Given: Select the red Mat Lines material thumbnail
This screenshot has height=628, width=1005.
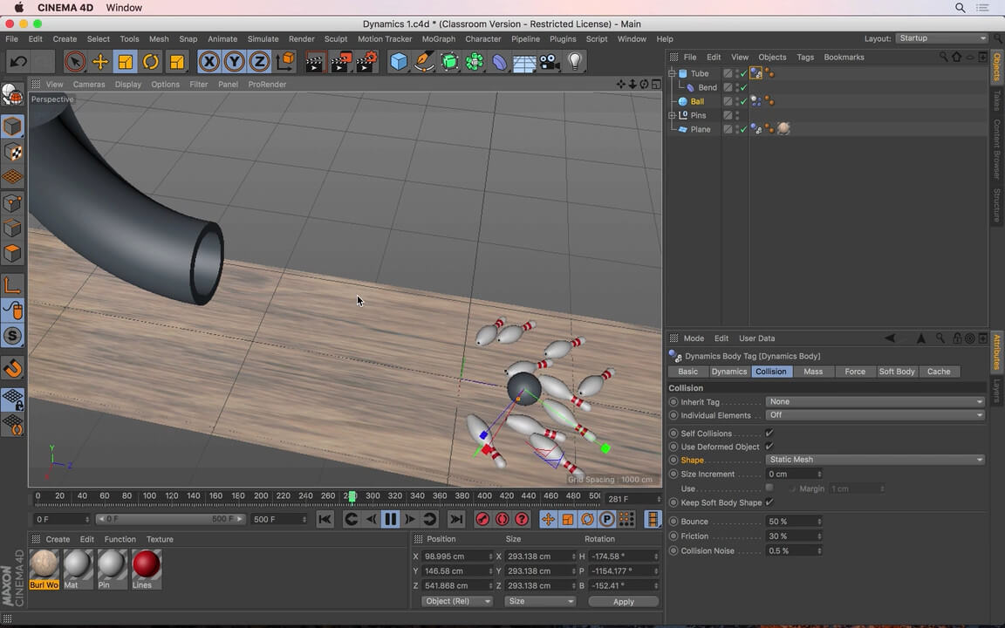Looking at the screenshot, I should tap(146, 567).
